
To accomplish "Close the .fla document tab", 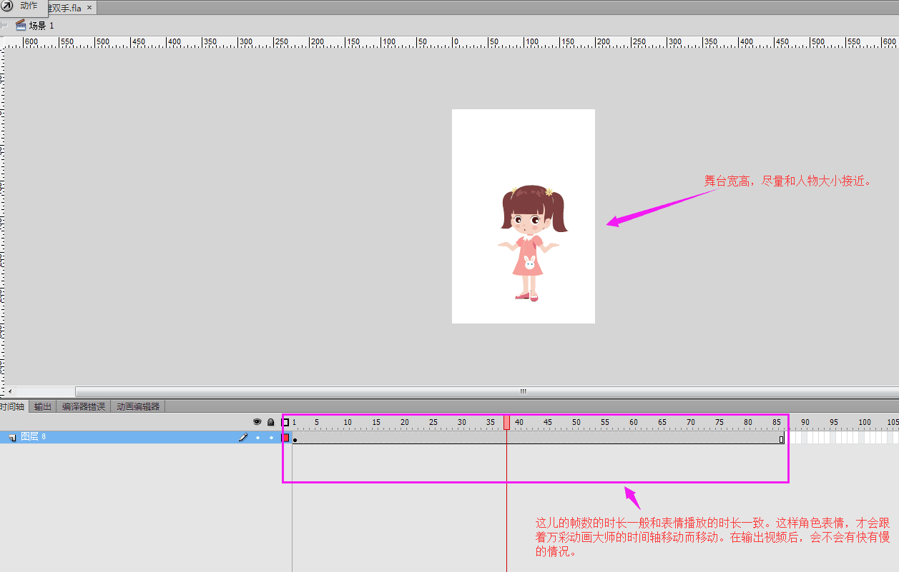I will pos(89,8).
